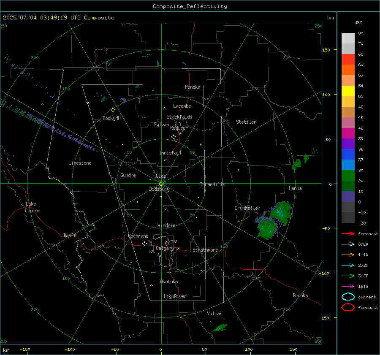Click the Stettler label
This screenshot has width=380, height=355.
[x=246, y=122]
